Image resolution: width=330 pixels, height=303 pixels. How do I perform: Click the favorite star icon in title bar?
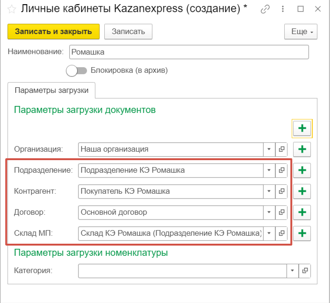pos(12,9)
